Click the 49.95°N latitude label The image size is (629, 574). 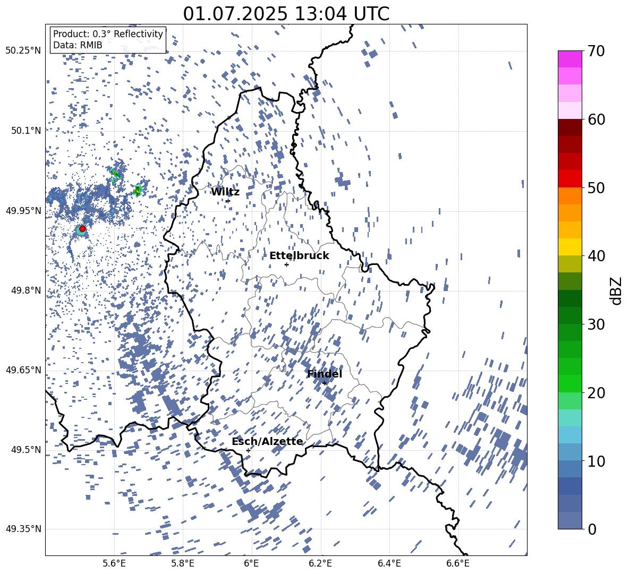[23, 210]
